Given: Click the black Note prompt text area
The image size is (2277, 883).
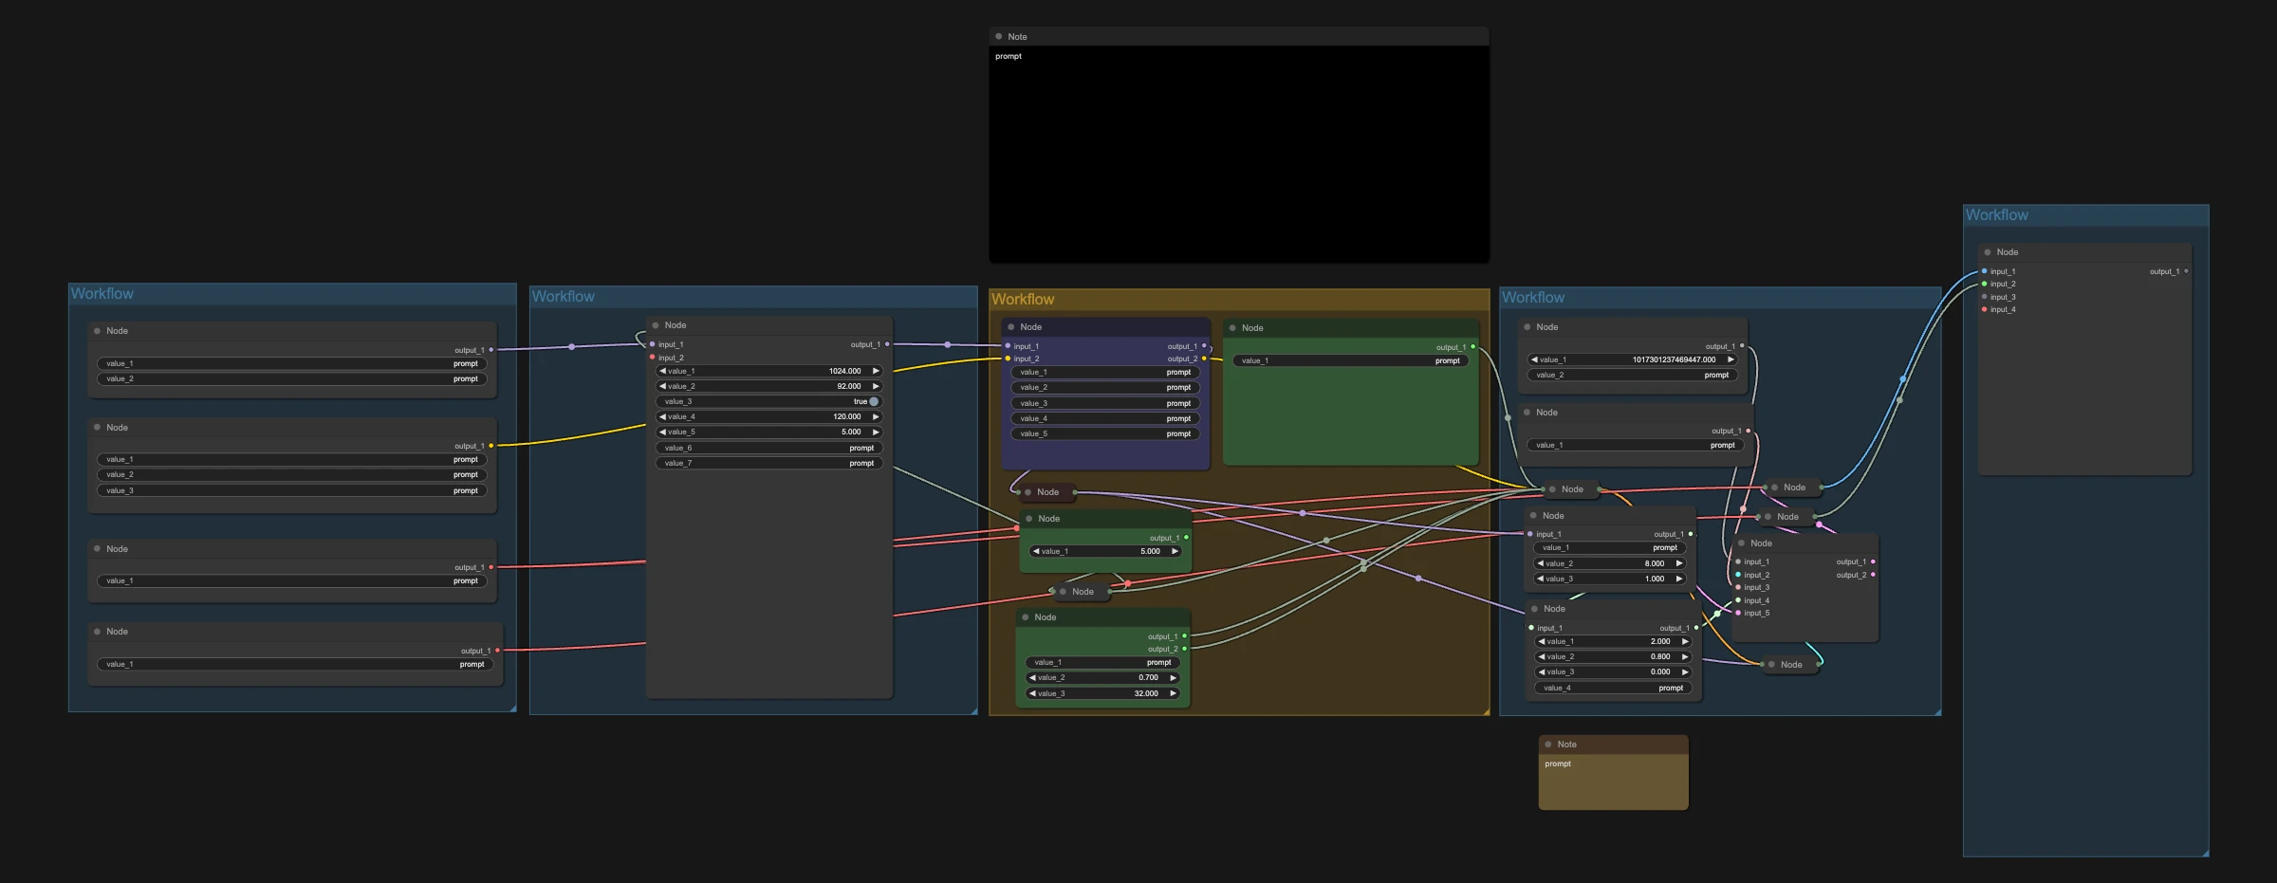Looking at the screenshot, I should pos(1238,154).
